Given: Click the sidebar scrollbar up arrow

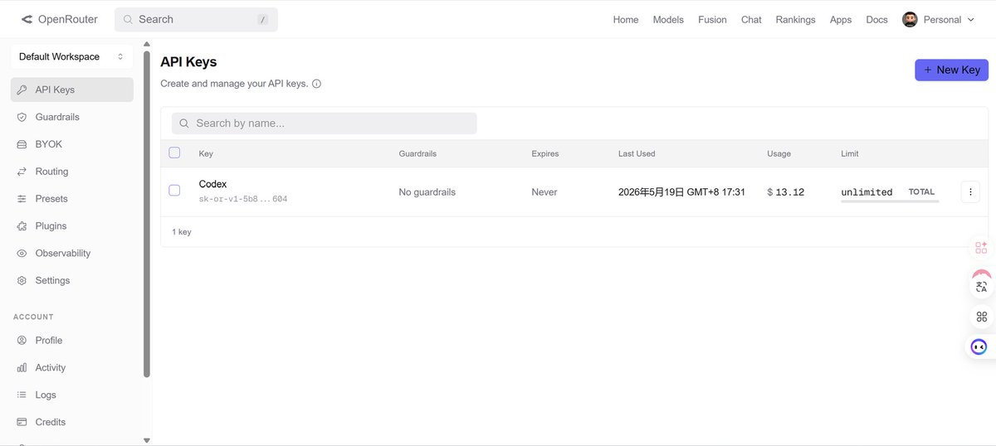Looking at the screenshot, I should click(x=147, y=44).
